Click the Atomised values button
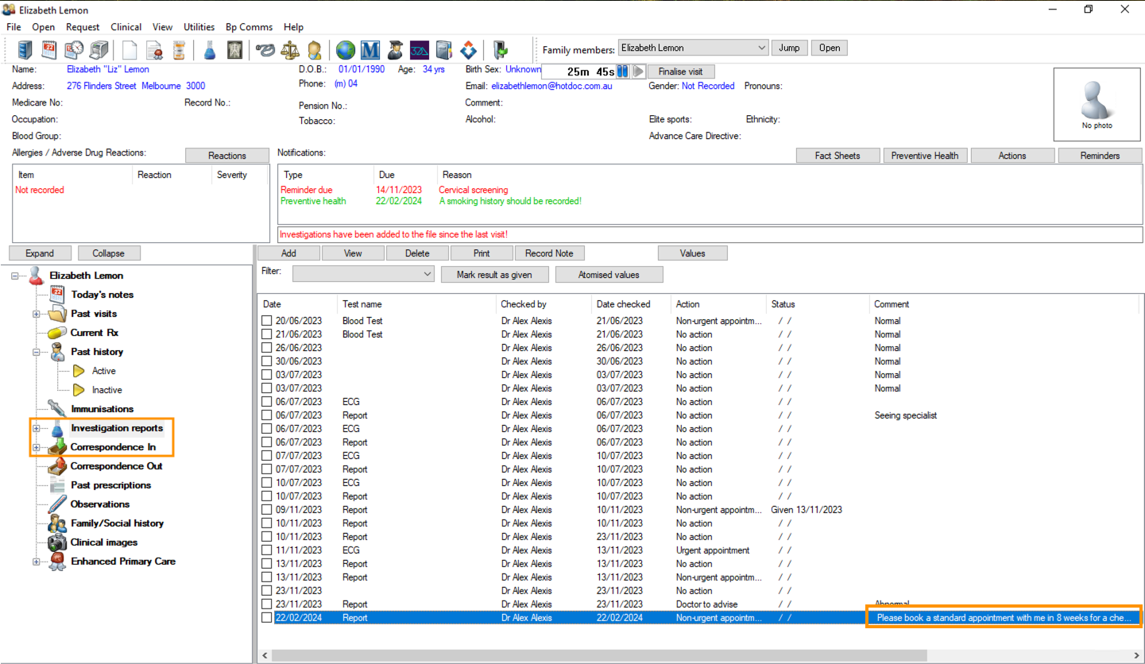1145x664 pixels. point(609,275)
